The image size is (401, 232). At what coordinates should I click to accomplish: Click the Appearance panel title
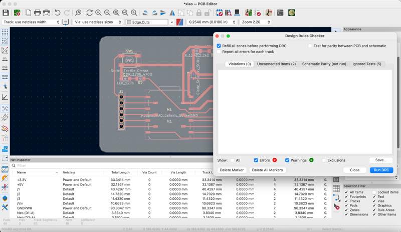[x=352, y=29]
